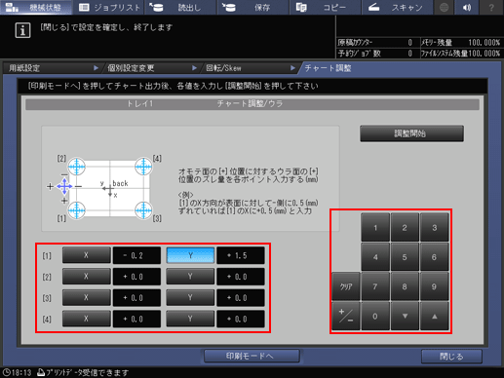Viewport: 504px width, 378px height.
Task: Tap keypad digit 6
Action: [x=434, y=257]
